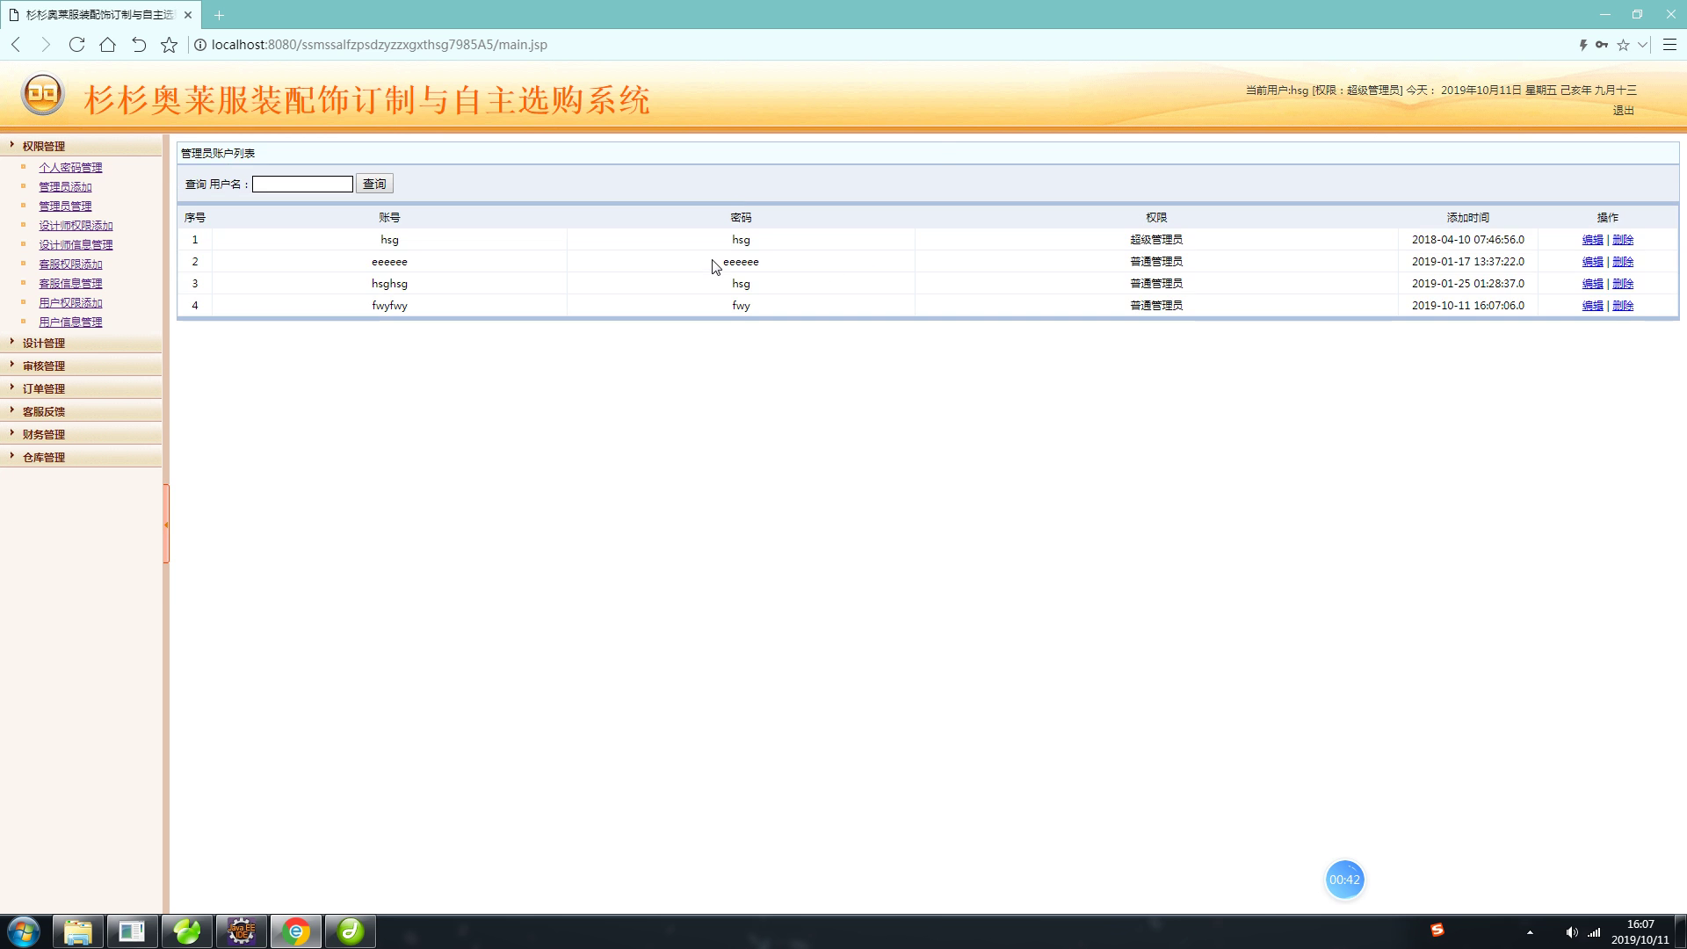The height and width of the screenshot is (949, 1687).
Task: Go to the browser home page icon
Action: coord(107,45)
